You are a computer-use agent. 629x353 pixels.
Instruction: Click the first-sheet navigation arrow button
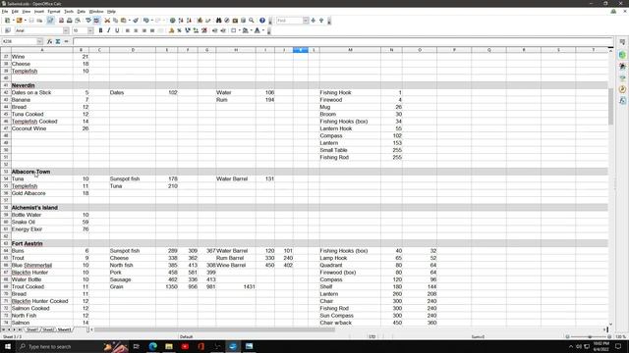tap(3, 329)
